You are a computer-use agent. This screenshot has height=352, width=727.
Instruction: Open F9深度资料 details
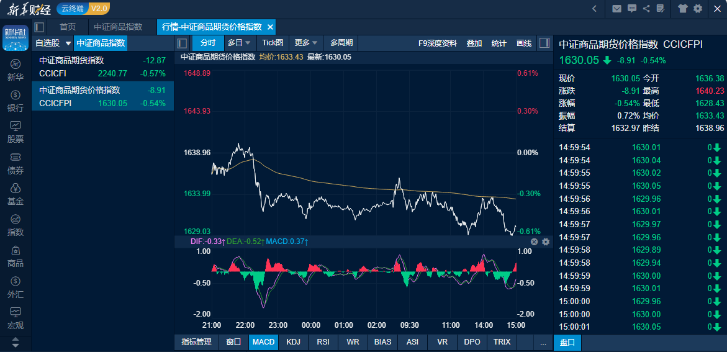437,43
